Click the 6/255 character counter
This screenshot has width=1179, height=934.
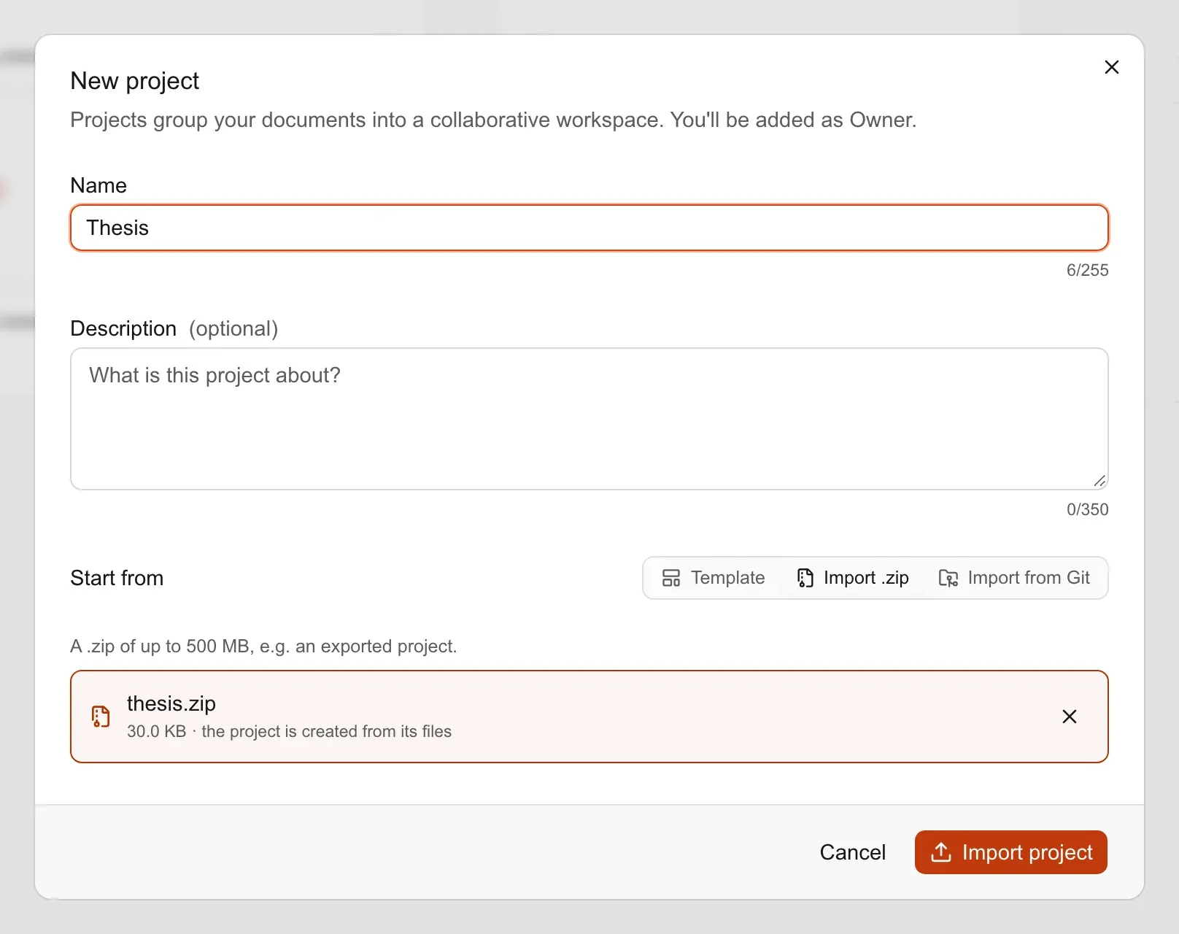tap(1087, 270)
